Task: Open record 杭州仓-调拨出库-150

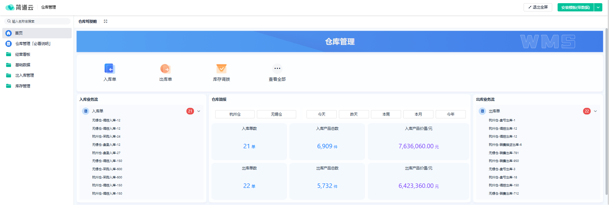Action: 504,185
